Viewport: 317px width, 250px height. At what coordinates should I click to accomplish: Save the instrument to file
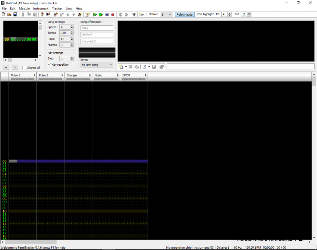(x=154, y=67)
